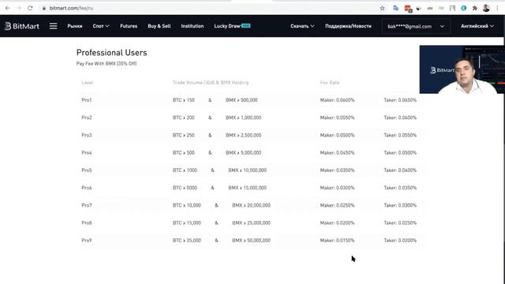505x284 pixels.
Task: Click the padlock site info icon
Action: (44, 9)
